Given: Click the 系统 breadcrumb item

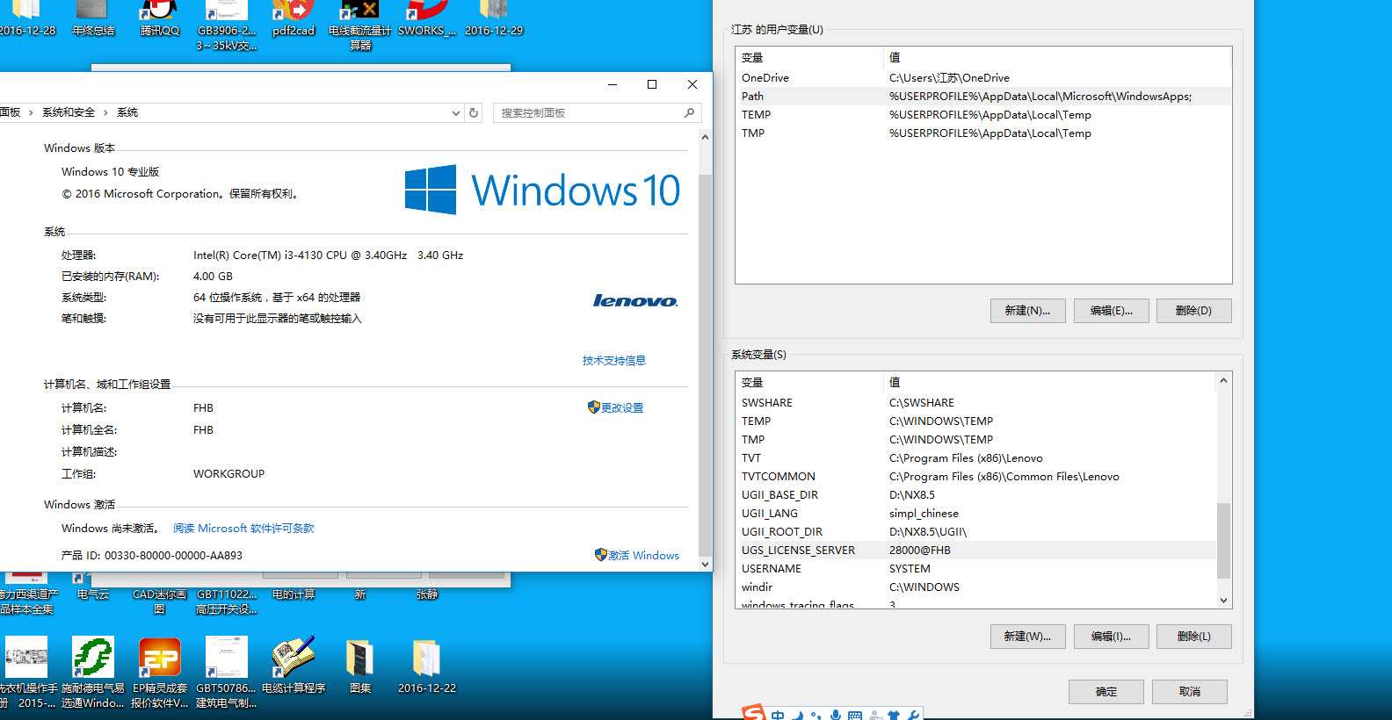Looking at the screenshot, I should pos(127,112).
